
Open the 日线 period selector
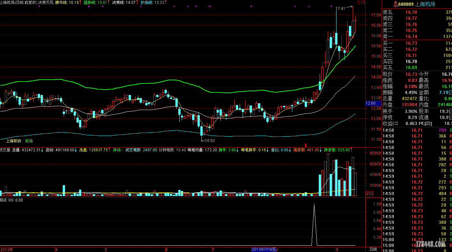point(373,249)
